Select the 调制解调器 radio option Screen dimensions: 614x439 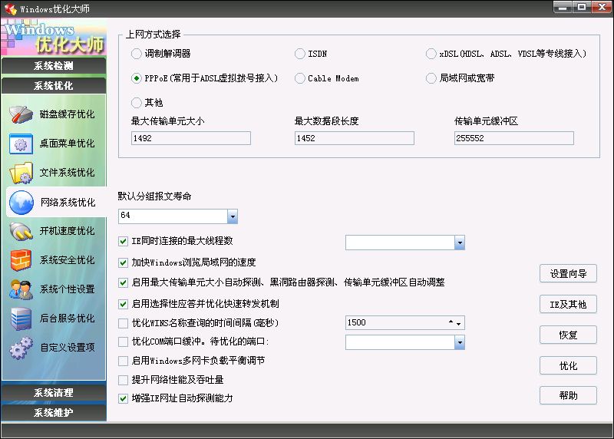point(137,54)
